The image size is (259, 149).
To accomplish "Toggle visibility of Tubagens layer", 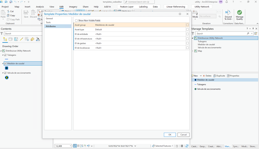I will click(5, 55).
